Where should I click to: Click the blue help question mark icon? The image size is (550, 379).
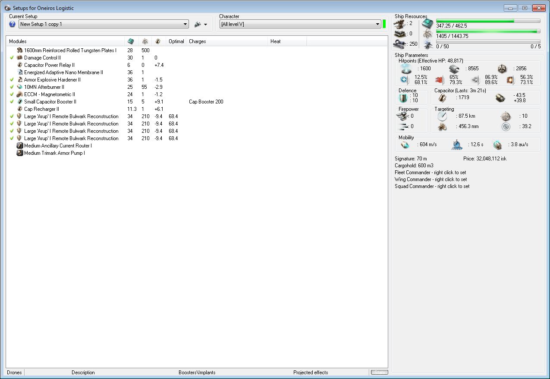pyautogui.click(x=12, y=24)
